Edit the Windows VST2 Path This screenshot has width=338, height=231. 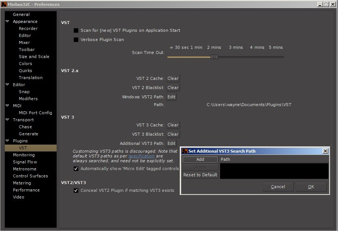[171, 97]
